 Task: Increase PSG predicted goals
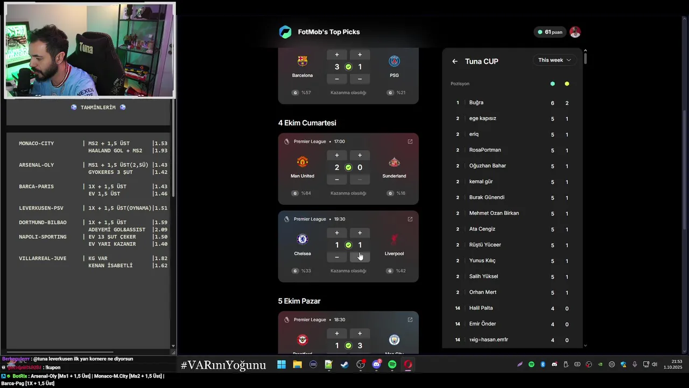coord(360,54)
